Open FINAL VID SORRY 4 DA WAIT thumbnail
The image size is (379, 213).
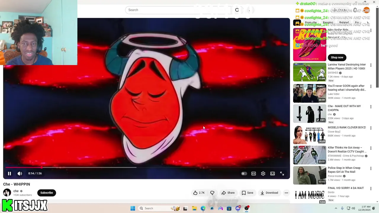click(x=309, y=195)
